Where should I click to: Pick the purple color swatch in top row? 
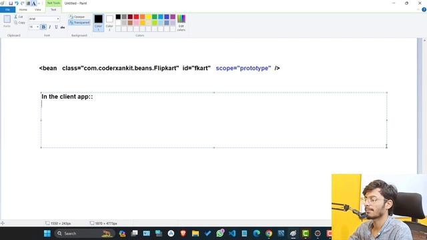(x=173, y=17)
